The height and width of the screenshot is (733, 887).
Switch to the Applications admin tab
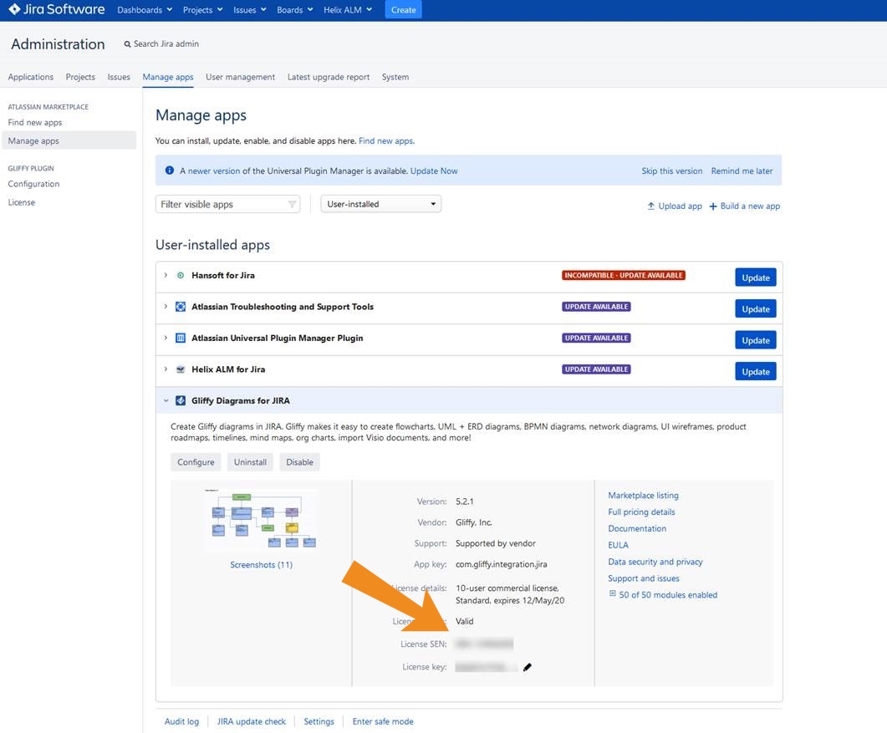pyautogui.click(x=31, y=77)
